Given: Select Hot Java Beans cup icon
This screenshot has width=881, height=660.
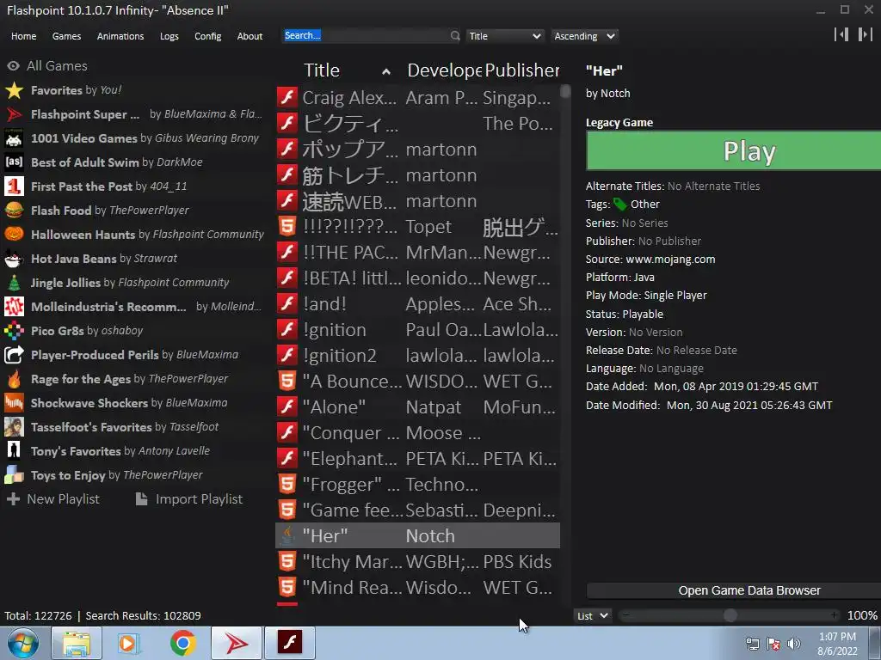Looking at the screenshot, I should [14, 259].
